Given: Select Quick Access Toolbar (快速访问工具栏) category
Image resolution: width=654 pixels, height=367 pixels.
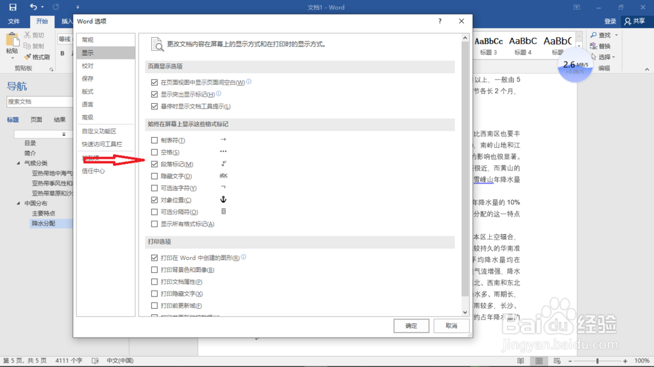Looking at the screenshot, I should click(x=105, y=144).
